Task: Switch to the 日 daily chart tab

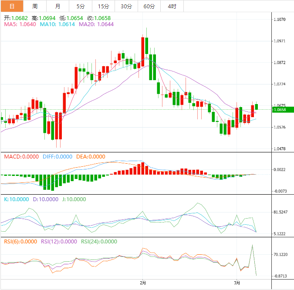Action: pos(12,6)
